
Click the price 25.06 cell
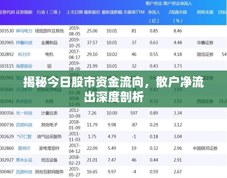92,31
